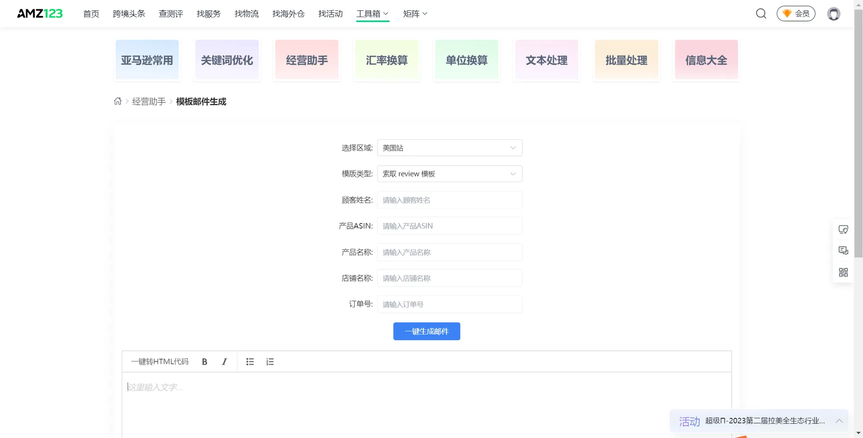Screen dimensions: 863x438
Task: Click the home breadcrumb icon
Action: point(118,101)
